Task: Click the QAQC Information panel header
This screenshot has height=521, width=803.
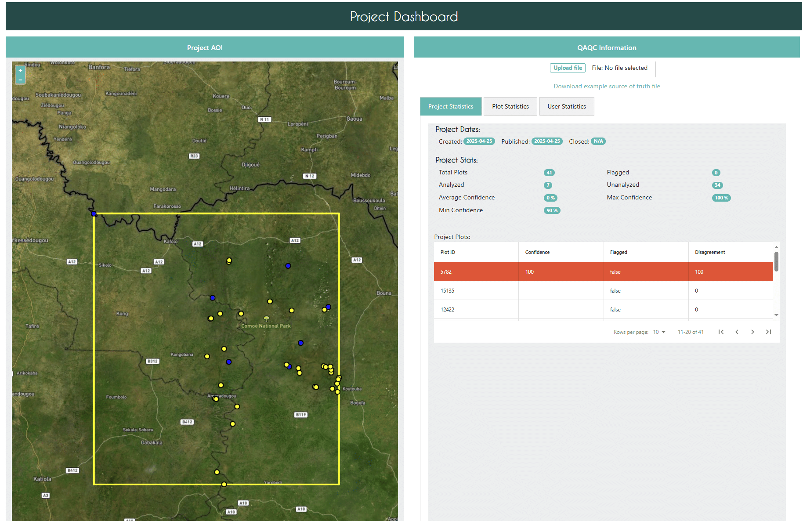Action: (x=607, y=47)
